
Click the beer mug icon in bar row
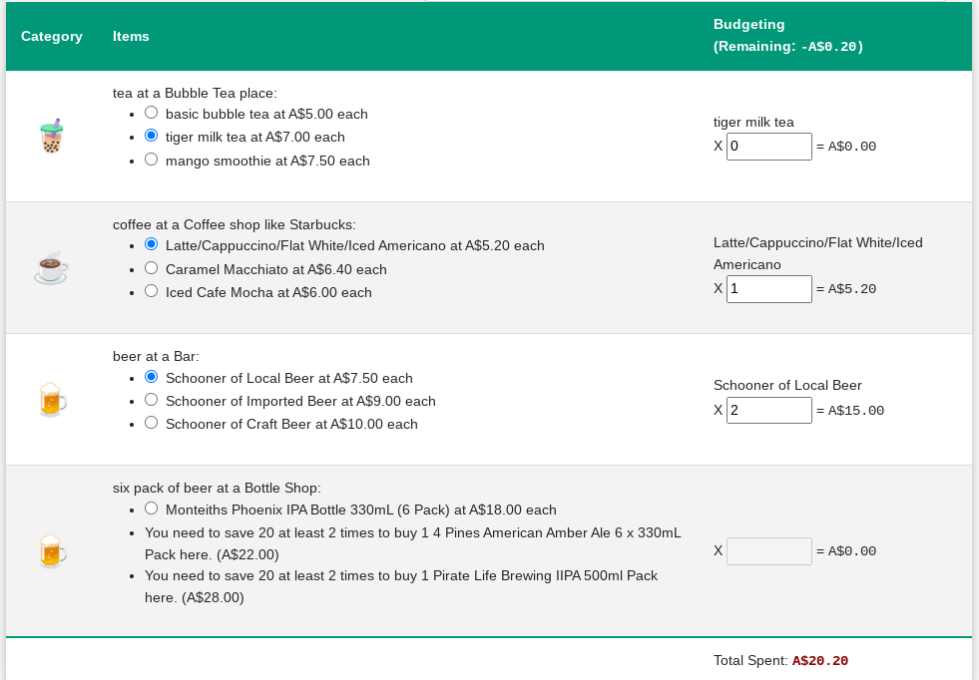(52, 400)
